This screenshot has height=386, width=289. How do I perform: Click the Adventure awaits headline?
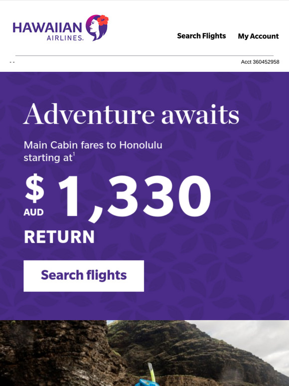[x=132, y=115]
